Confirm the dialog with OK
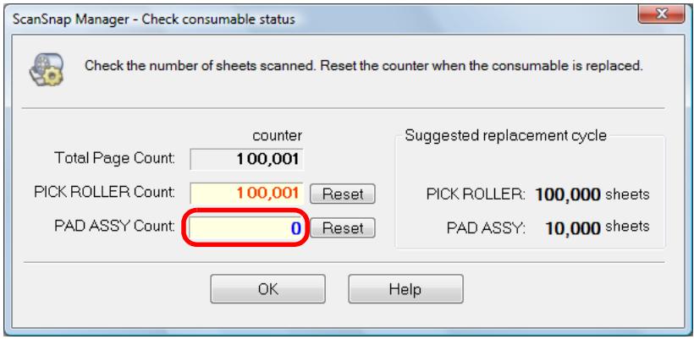This screenshot has width=694, height=339. click(267, 289)
